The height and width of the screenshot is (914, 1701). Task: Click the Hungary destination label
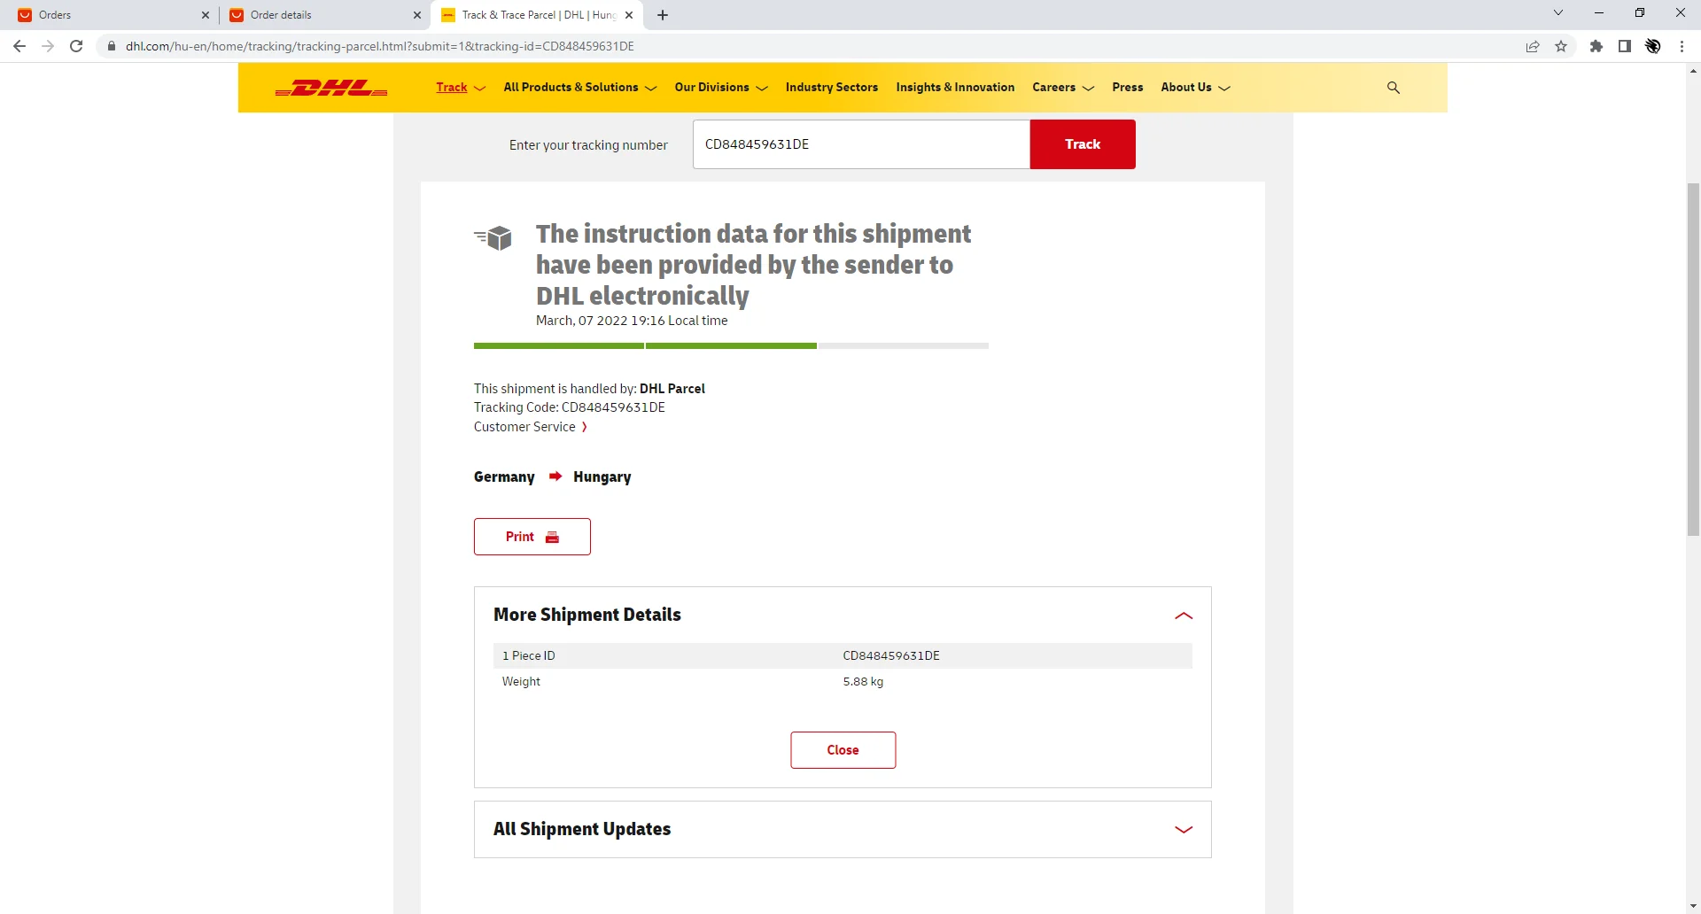point(602,476)
